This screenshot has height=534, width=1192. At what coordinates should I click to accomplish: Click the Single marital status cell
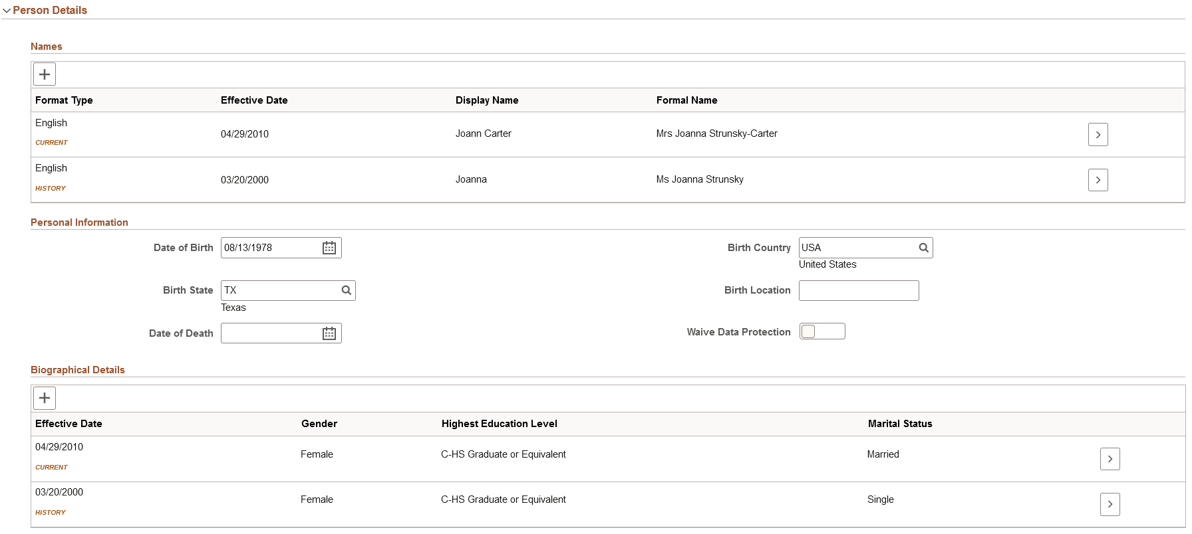point(880,499)
